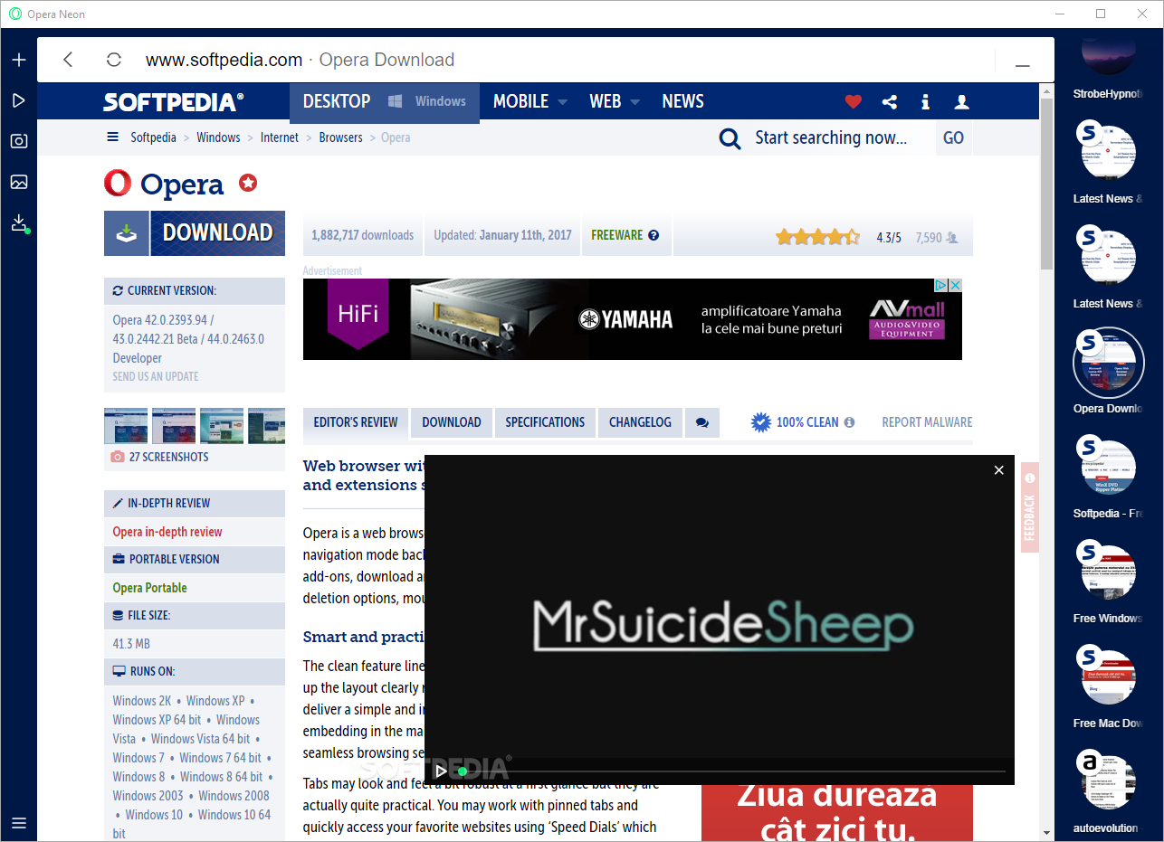Switch to the SPECIFICATIONS tab
This screenshot has width=1164, height=842.
coord(545,422)
